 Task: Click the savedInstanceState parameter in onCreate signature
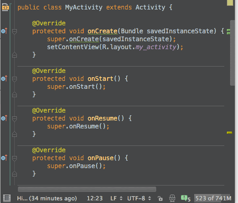pos(181,31)
